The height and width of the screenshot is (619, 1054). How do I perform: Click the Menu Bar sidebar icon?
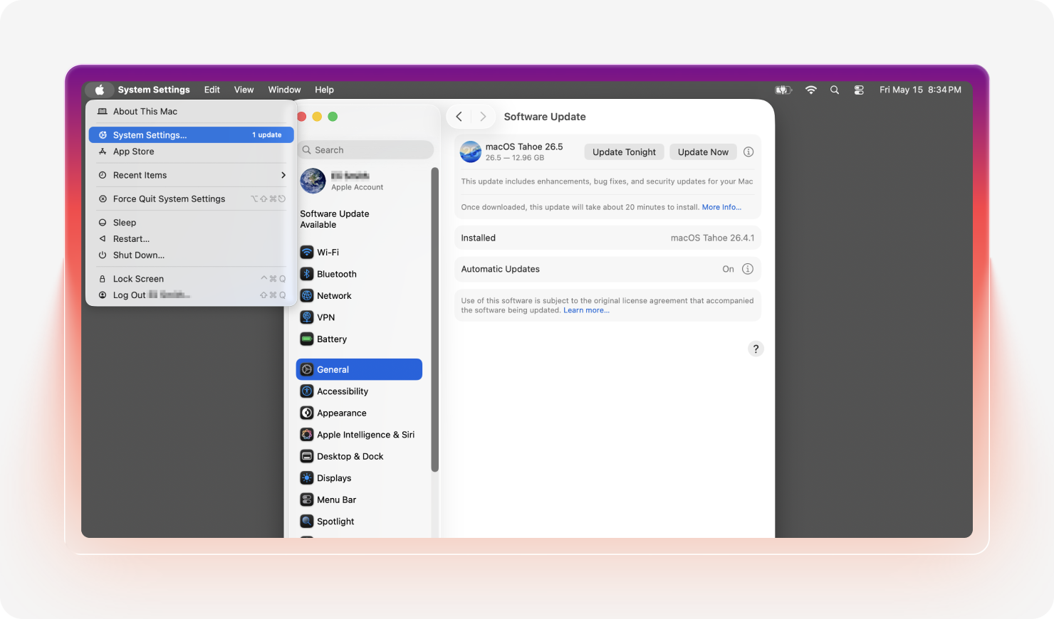pos(307,500)
